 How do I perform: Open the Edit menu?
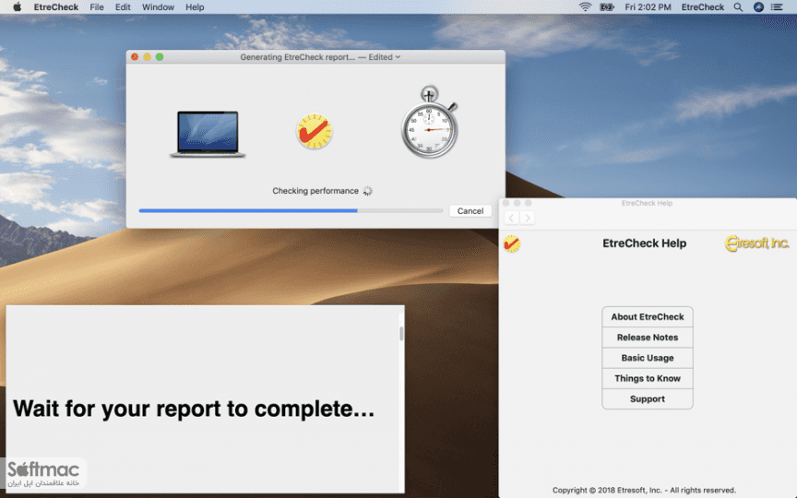point(123,7)
